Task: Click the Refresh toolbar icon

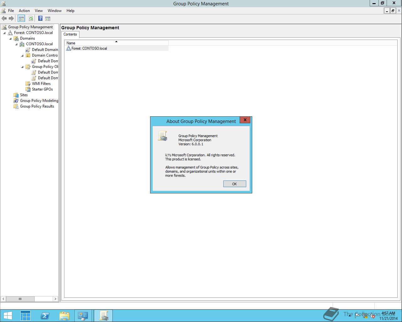Action: coord(31,19)
